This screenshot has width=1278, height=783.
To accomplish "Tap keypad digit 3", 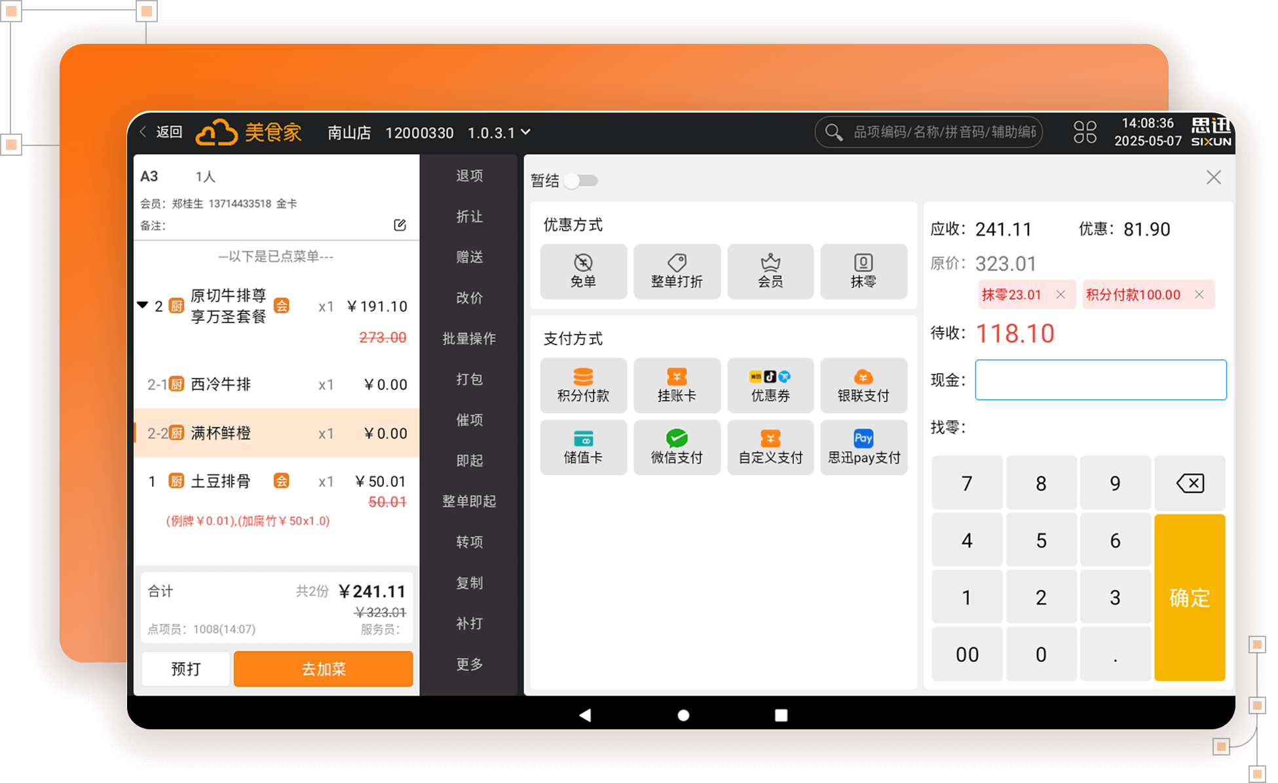I will point(1115,597).
